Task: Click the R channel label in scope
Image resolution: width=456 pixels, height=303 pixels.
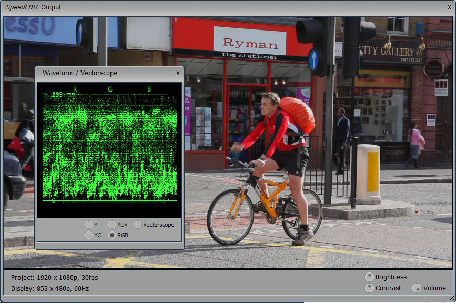Action: [x=75, y=89]
